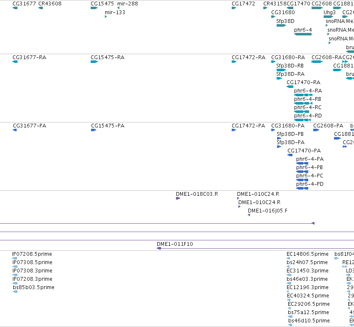Click the bs85b03.5prime EST label
Image resolution: width=354 pixels, height=327 pixels.
tap(34, 288)
